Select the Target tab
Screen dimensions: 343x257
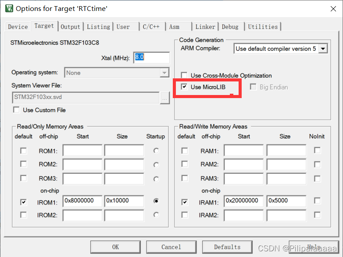tap(44, 26)
